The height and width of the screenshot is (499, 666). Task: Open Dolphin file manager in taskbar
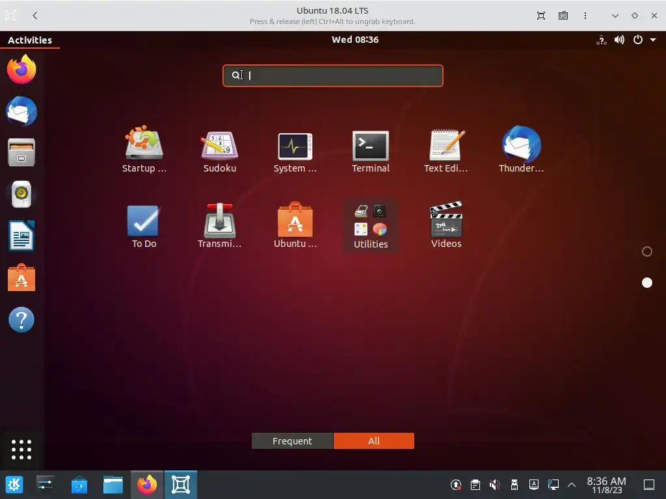pyautogui.click(x=113, y=485)
